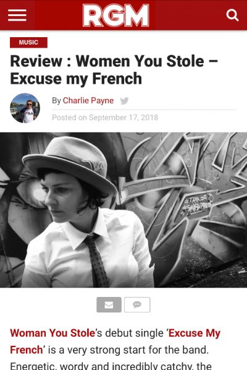
Task: Open the red MUSIC category tag
Action: (x=28, y=43)
